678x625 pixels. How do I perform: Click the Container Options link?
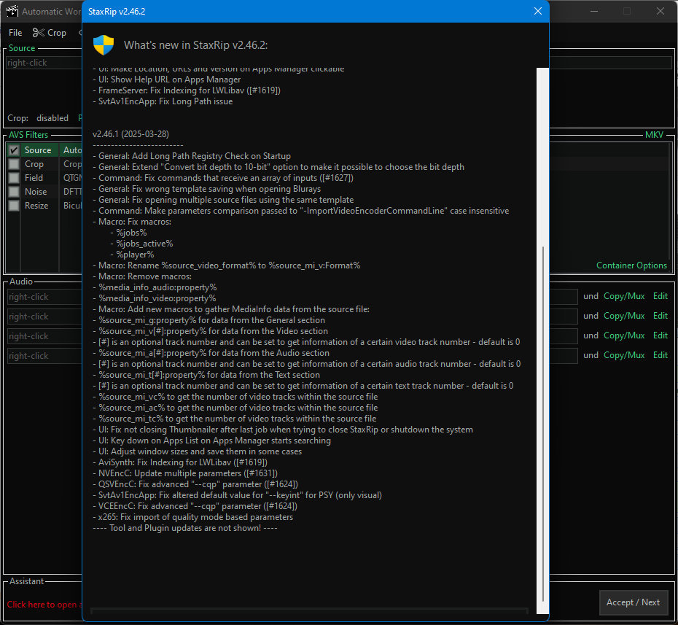tap(631, 265)
